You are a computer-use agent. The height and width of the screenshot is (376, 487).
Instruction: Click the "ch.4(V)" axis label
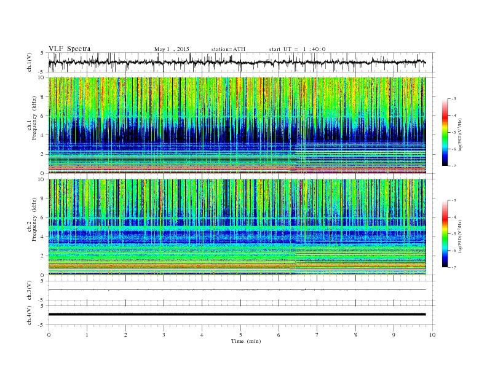[30, 315]
